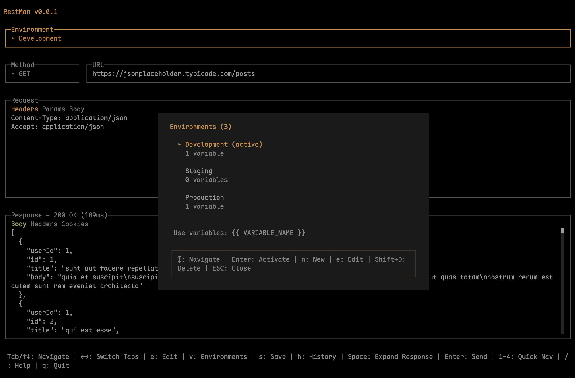Open the response Cookies tab
The image size is (575, 378).
click(75, 224)
